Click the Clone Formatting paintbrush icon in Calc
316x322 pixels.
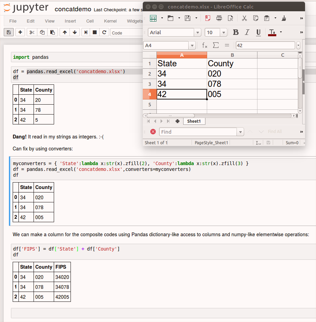[x=284, y=18]
